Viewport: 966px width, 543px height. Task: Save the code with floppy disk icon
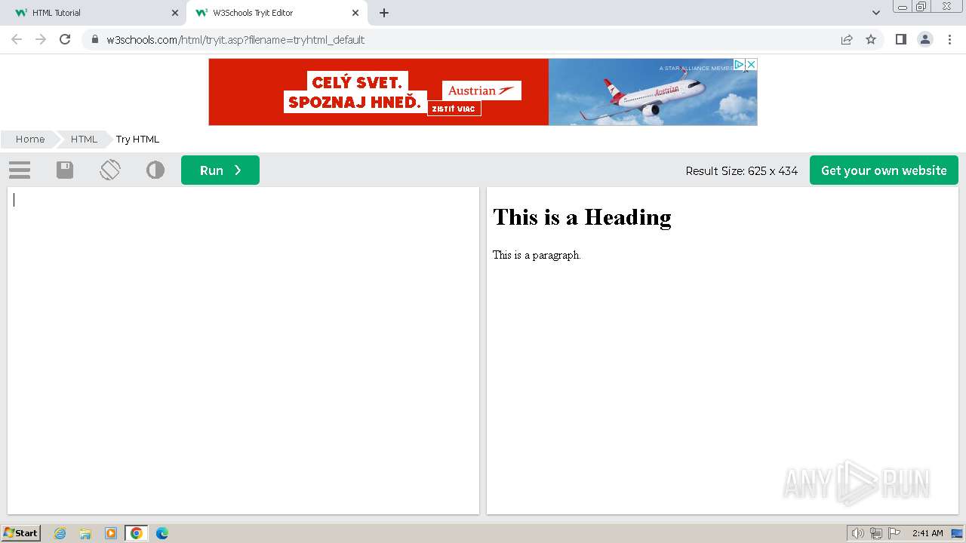point(65,170)
